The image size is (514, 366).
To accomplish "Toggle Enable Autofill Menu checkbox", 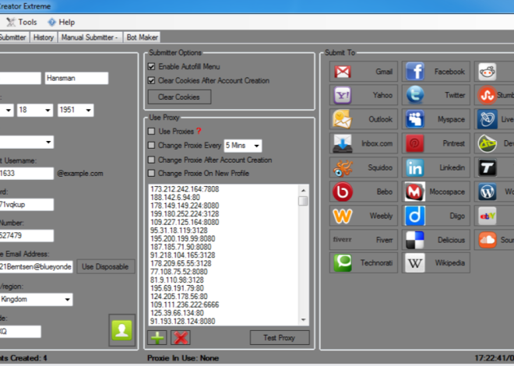I will pyautogui.click(x=151, y=66).
